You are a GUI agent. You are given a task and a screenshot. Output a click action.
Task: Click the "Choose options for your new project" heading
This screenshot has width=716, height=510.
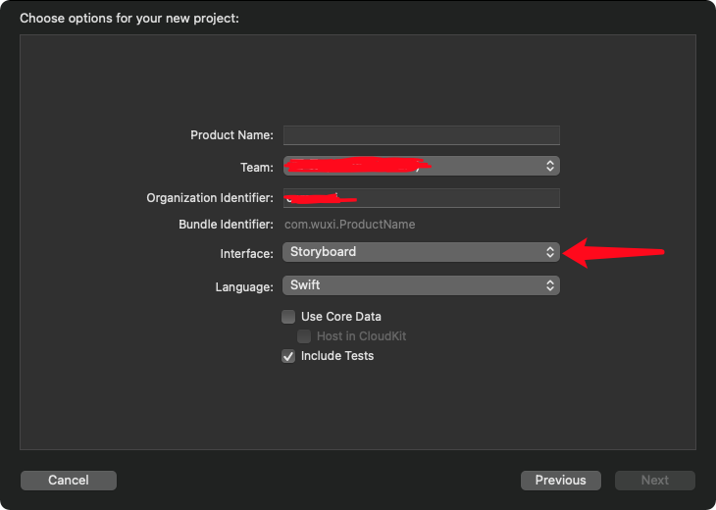(129, 19)
